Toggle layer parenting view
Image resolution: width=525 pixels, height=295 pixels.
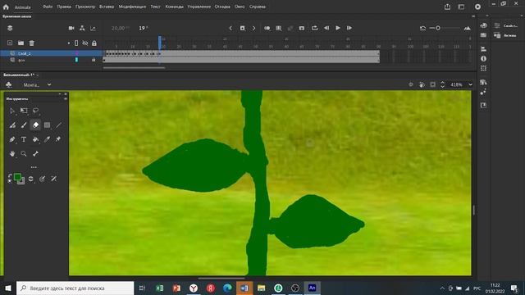click(x=82, y=29)
